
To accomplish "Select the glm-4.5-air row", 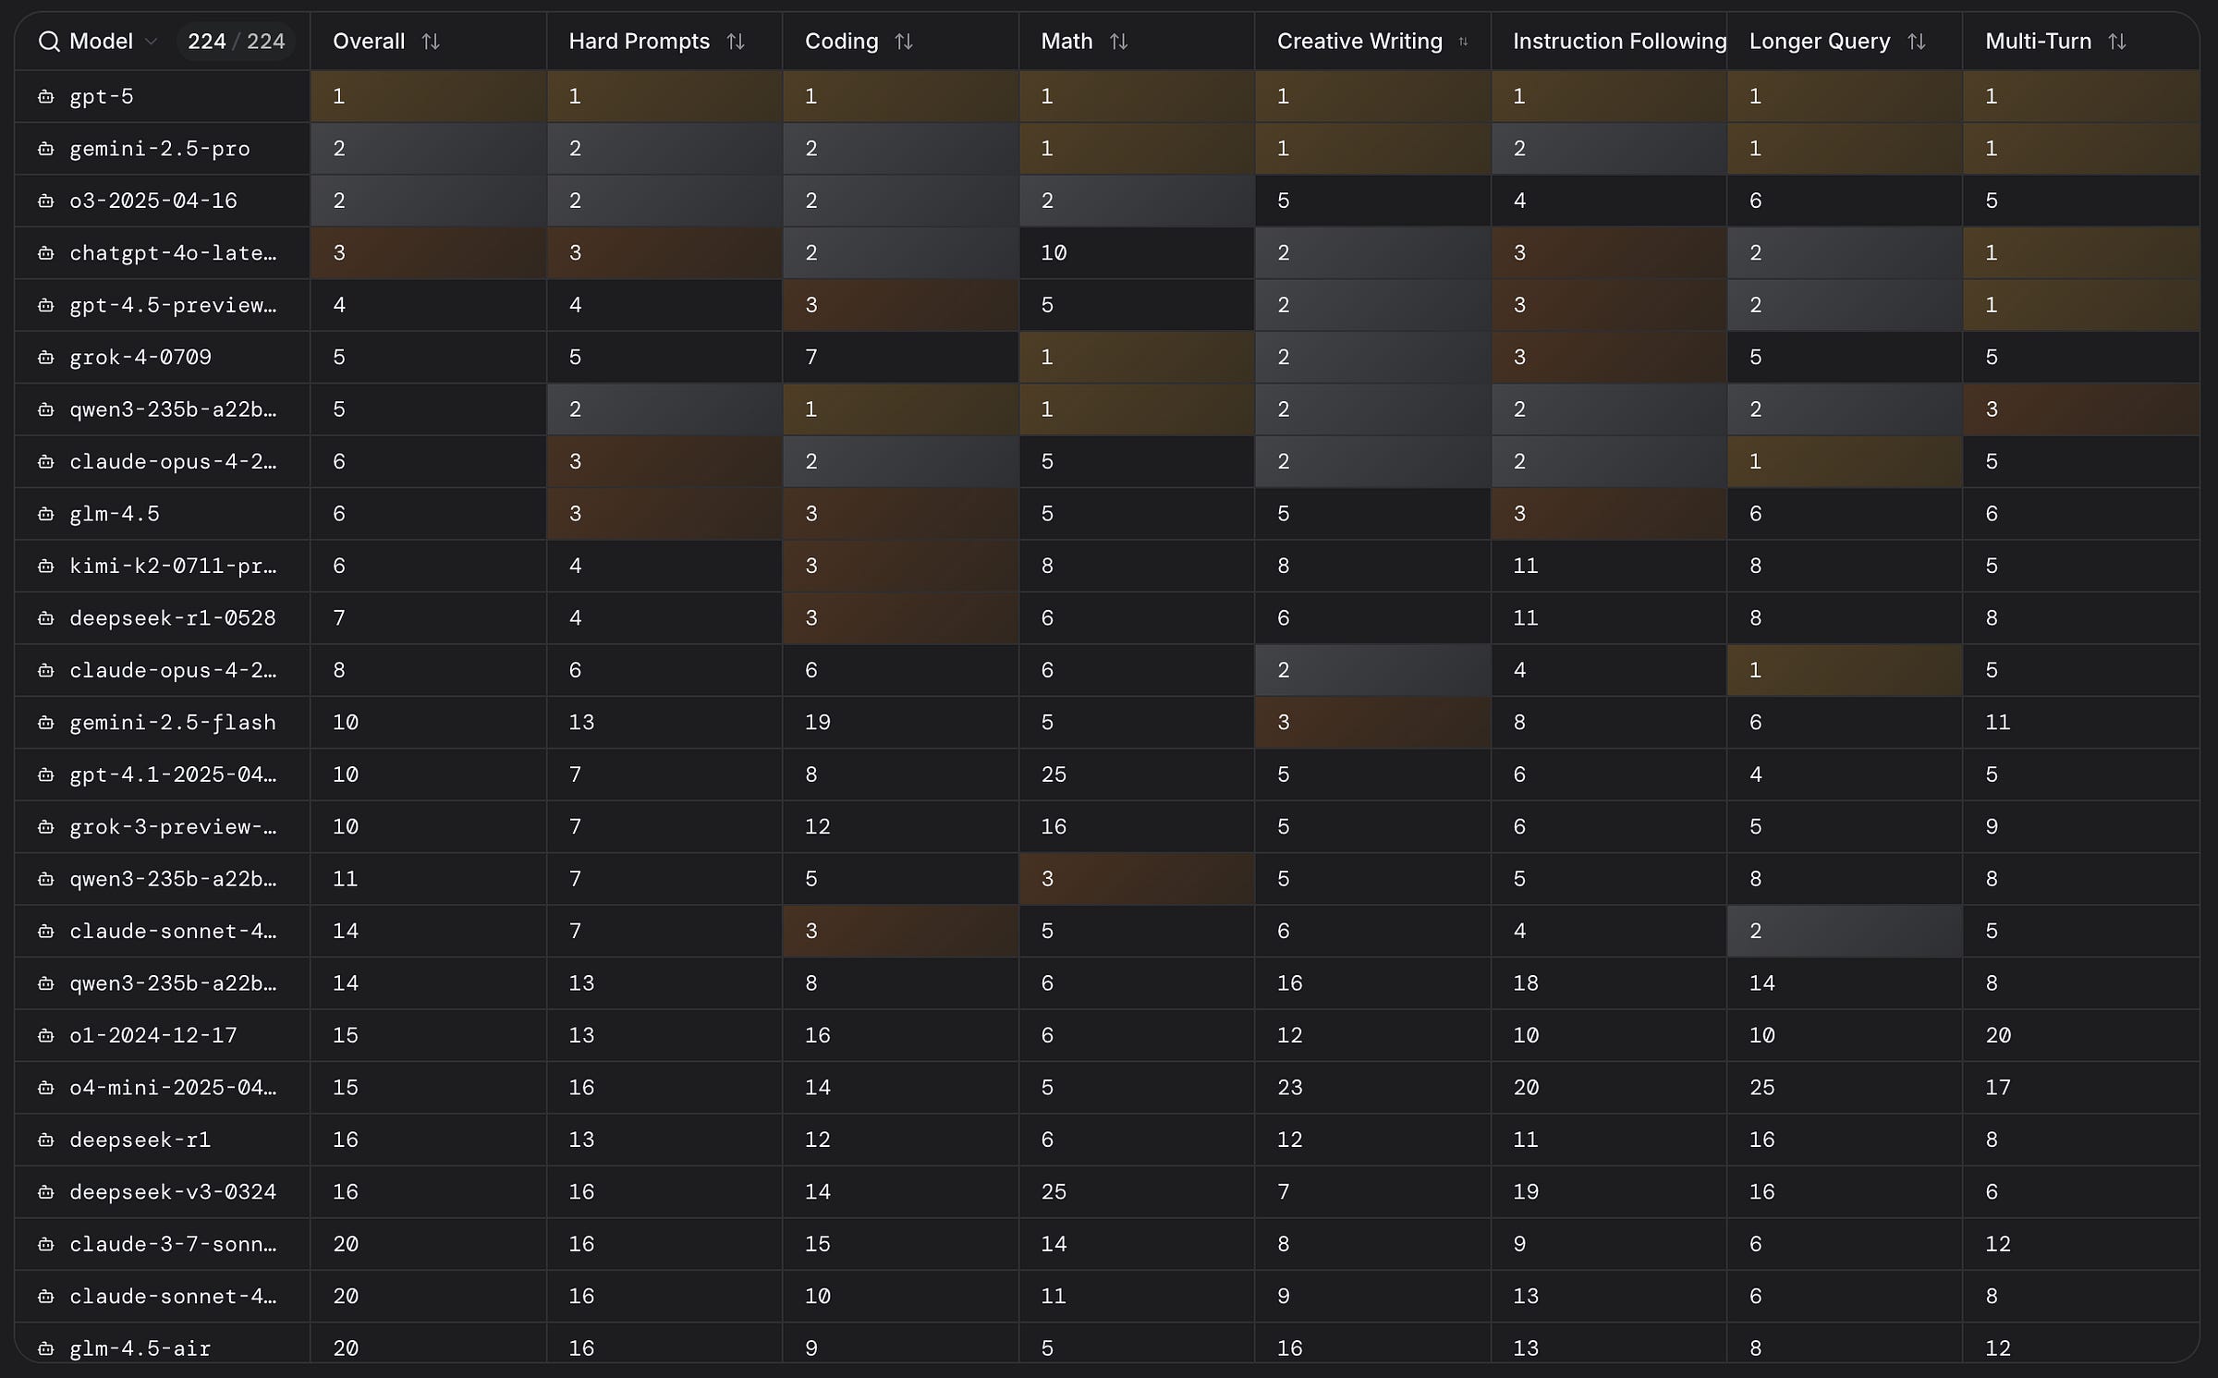I will coord(140,1348).
